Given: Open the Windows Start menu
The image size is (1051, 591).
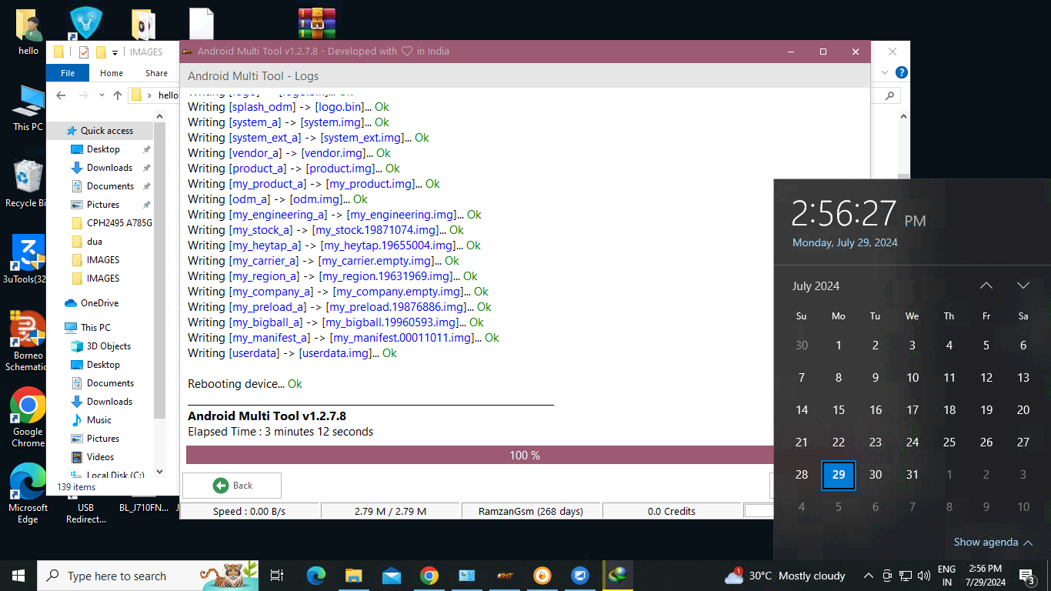Looking at the screenshot, I should pyautogui.click(x=18, y=576).
